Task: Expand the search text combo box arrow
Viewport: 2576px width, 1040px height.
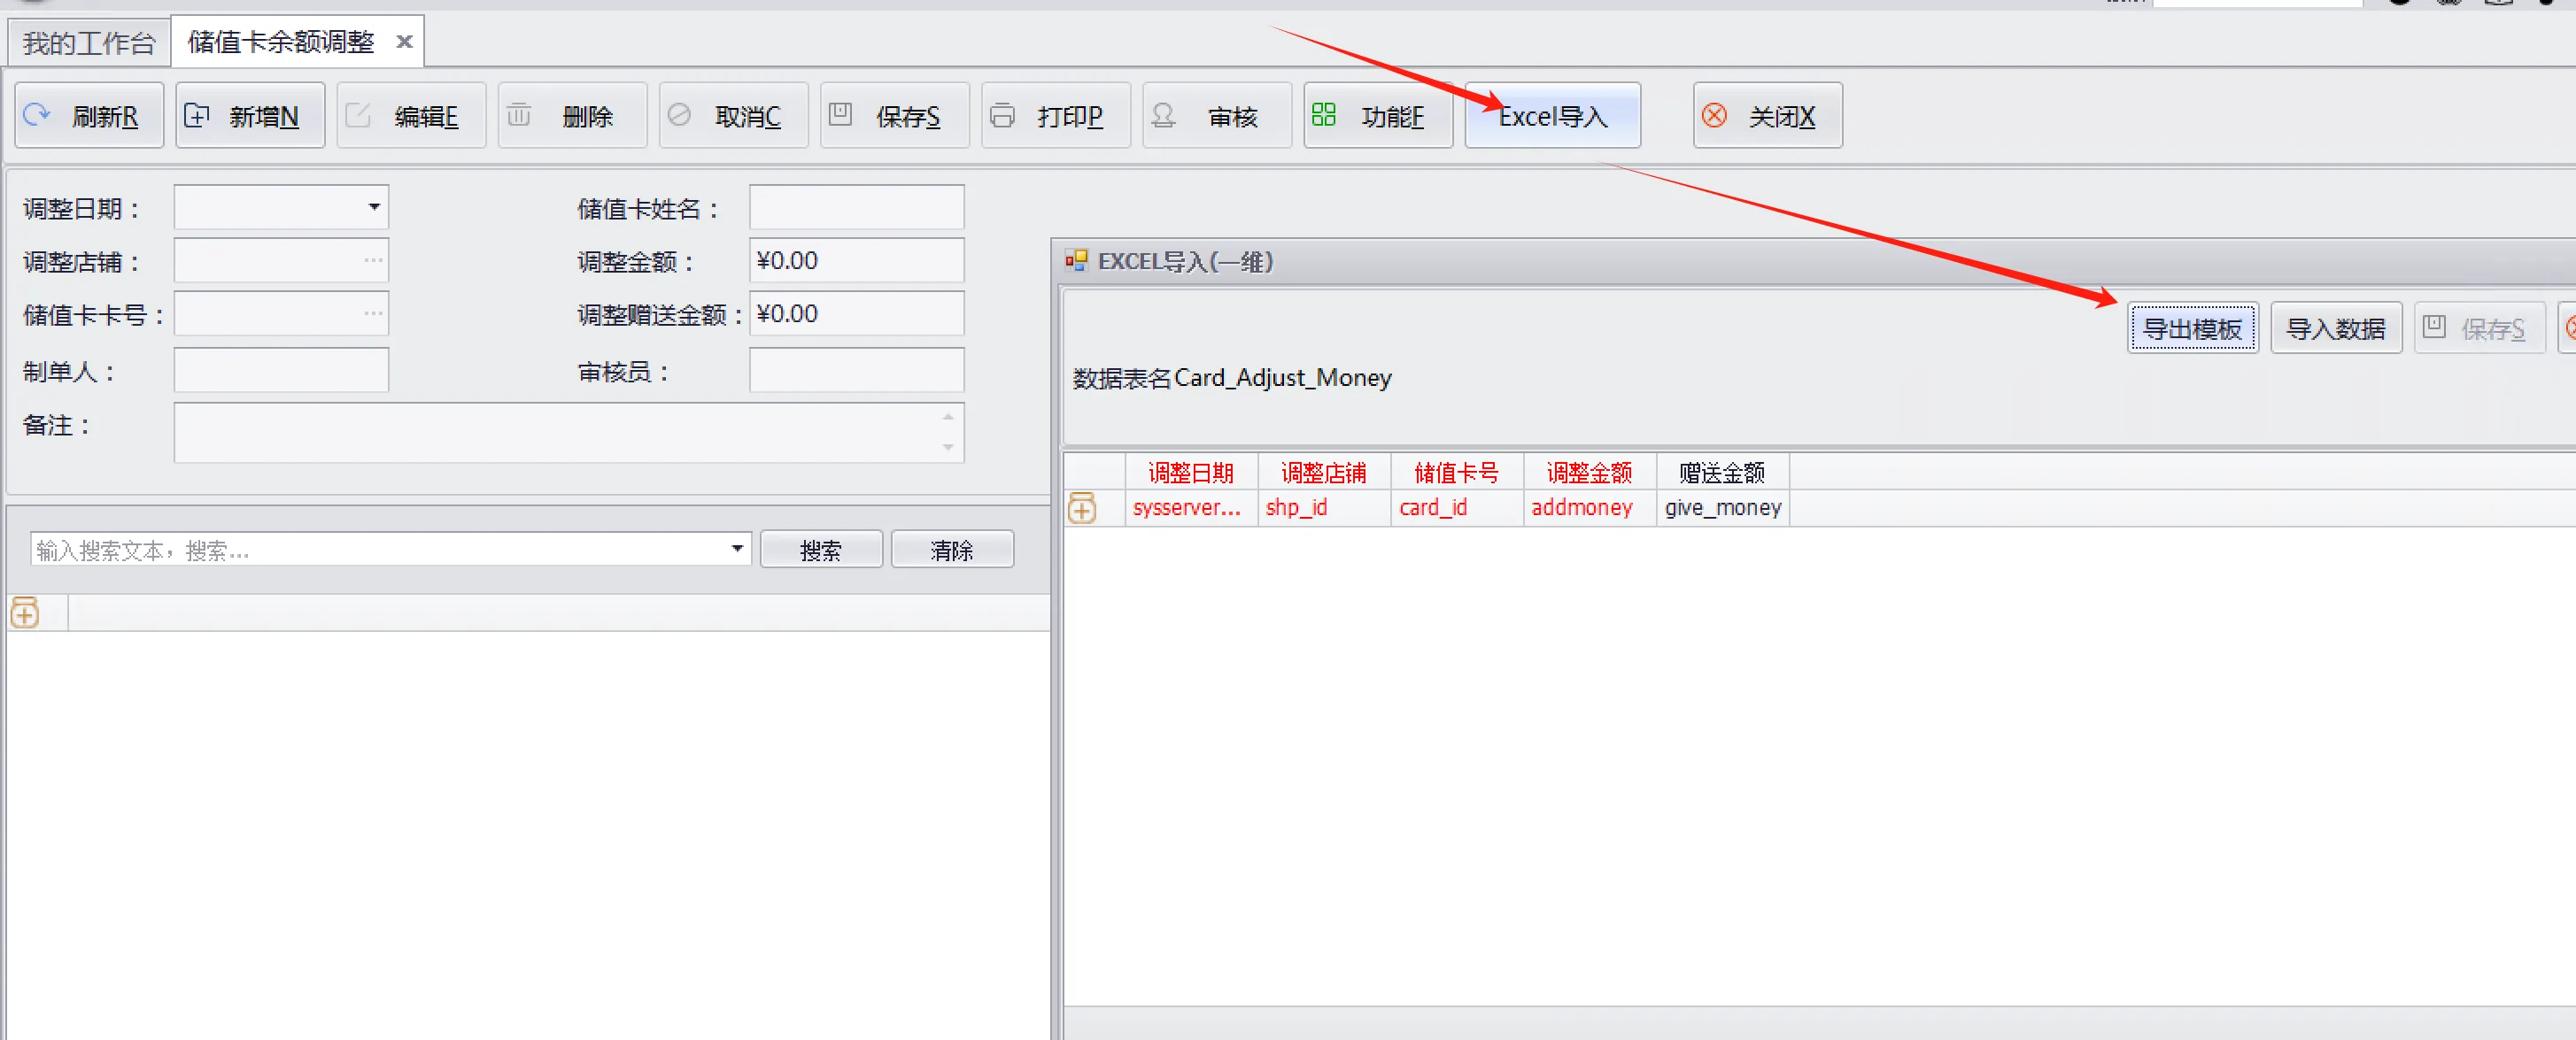Action: pyautogui.click(x=737, y=548)
